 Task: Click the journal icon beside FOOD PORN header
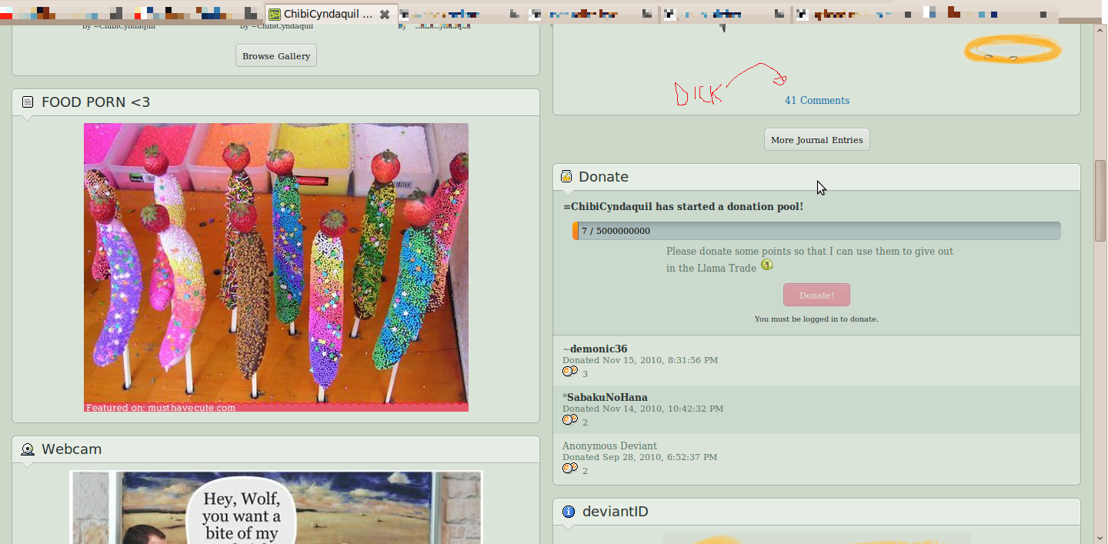click(28, 102)
